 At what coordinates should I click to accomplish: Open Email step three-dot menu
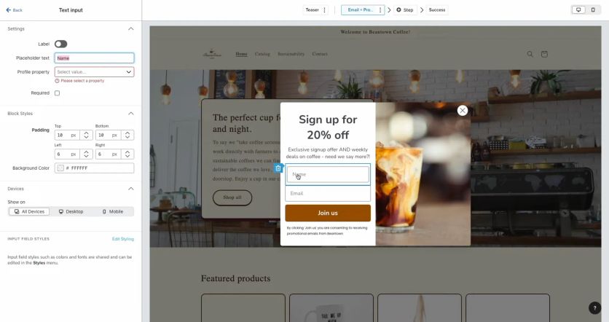pos(380,10)
